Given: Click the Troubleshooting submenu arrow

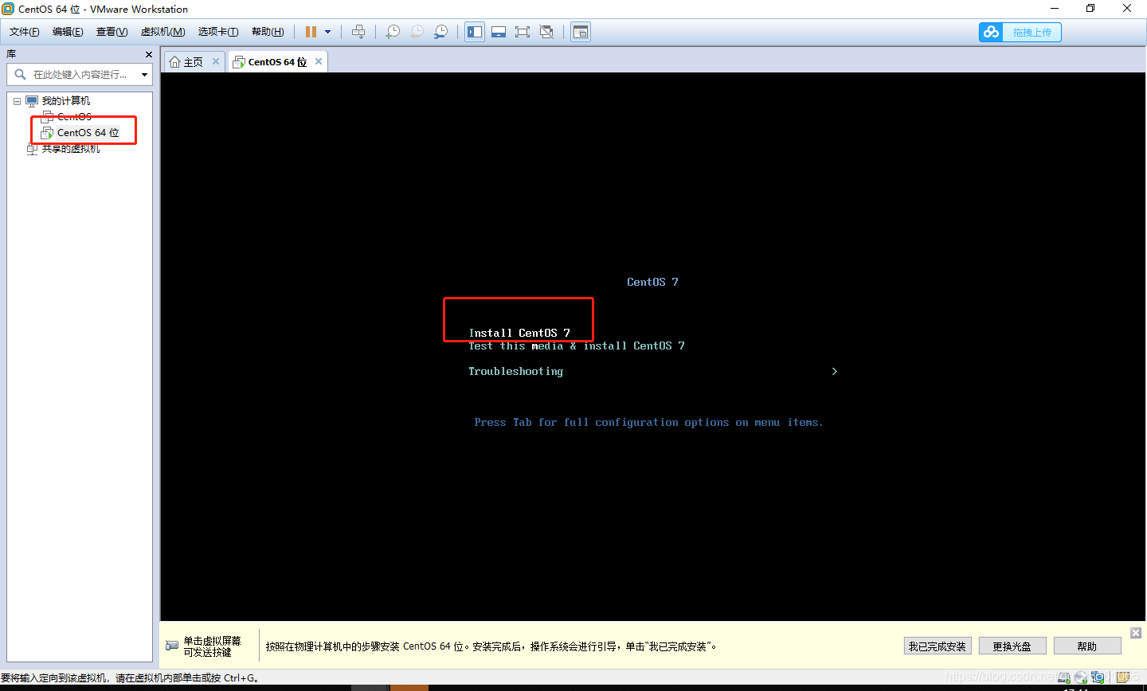Looking at the screenshot, I should [x=834, y=371].
